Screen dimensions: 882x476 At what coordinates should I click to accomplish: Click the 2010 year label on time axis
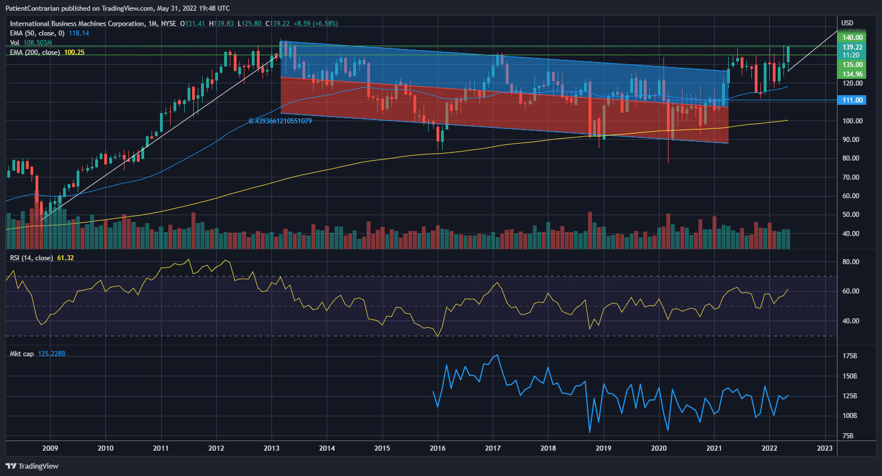pos(105,448)
